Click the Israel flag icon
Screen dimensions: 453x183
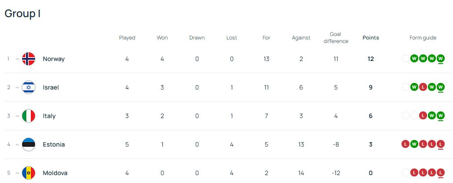pos(29,87)
